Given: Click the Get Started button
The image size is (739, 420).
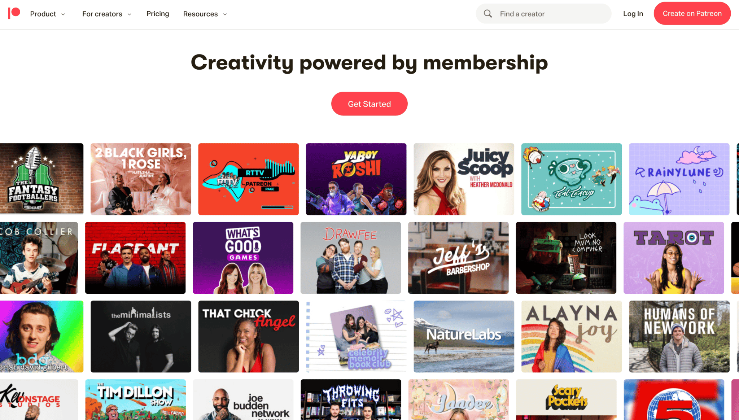Looking at the screenshot, I should tap(369, 104).
